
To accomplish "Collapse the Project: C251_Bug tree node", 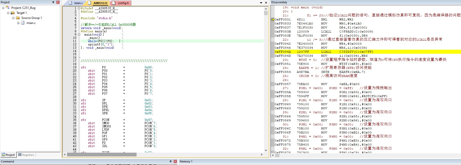I will (3, 8).
